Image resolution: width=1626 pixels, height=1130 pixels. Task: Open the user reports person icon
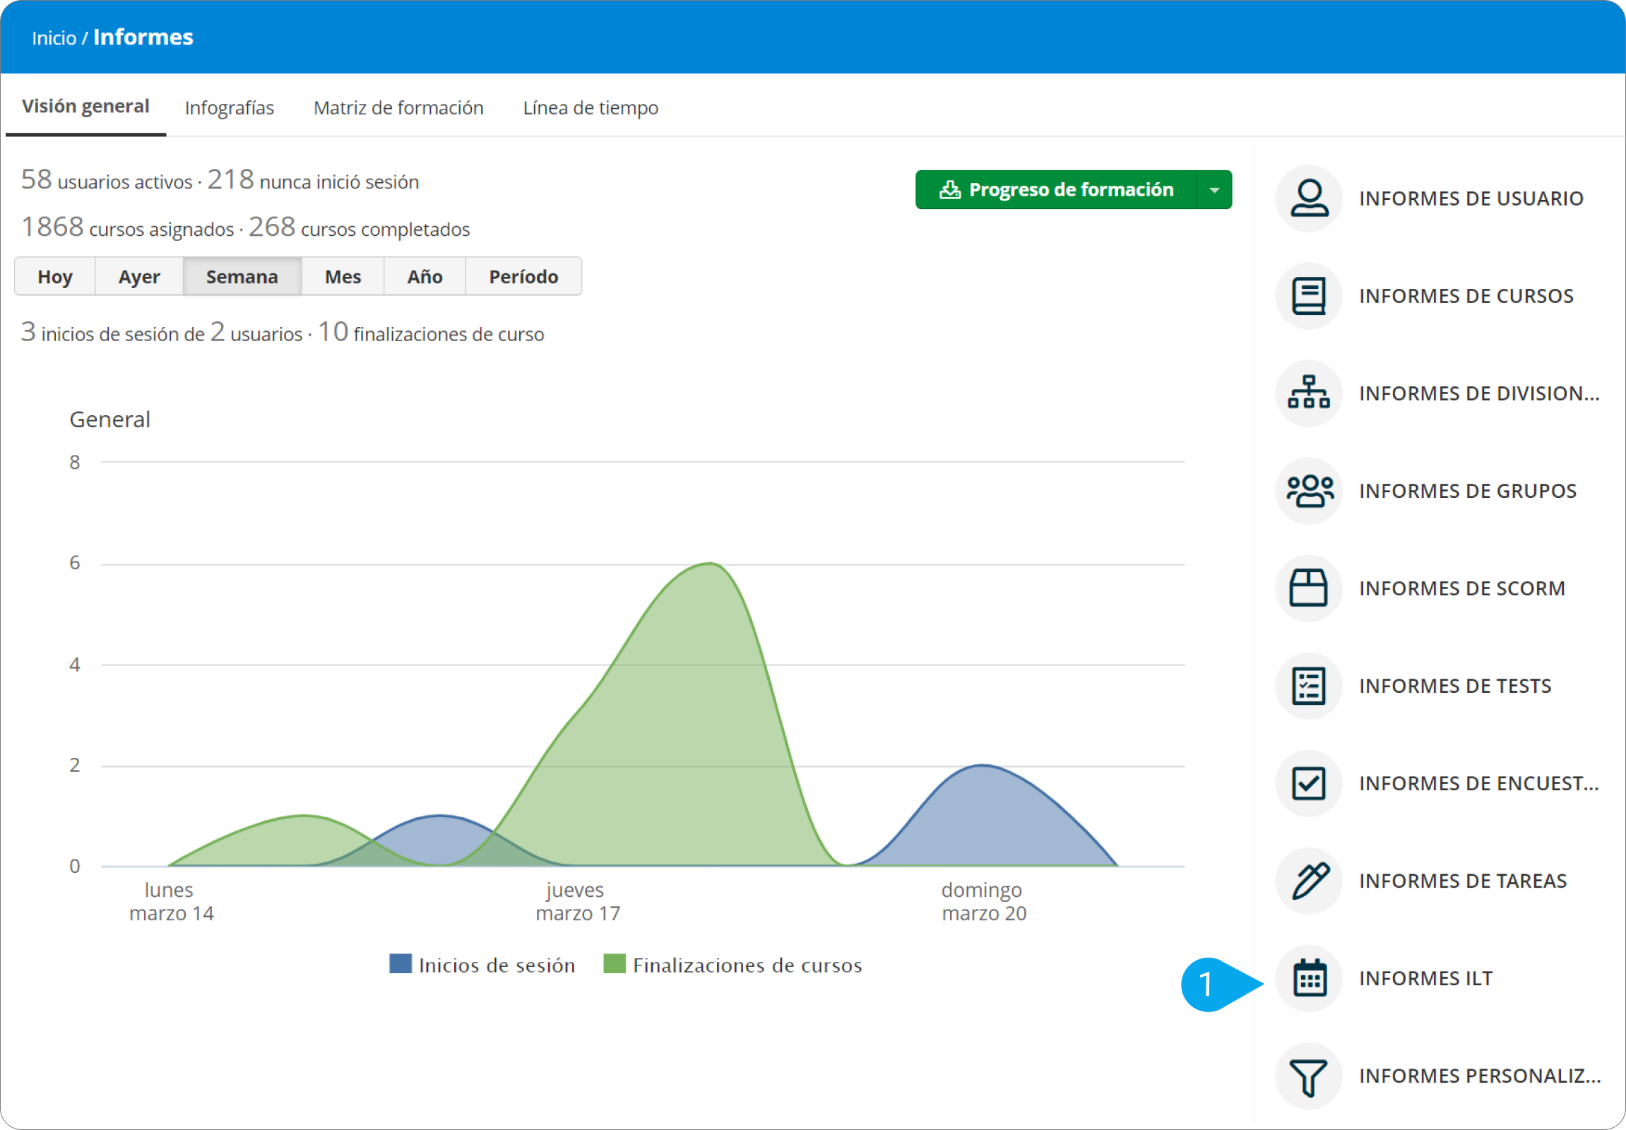tap(1309, 198)
